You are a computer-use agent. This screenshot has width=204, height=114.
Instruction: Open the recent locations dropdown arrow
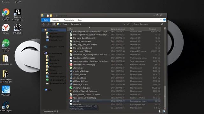(51, 24)
